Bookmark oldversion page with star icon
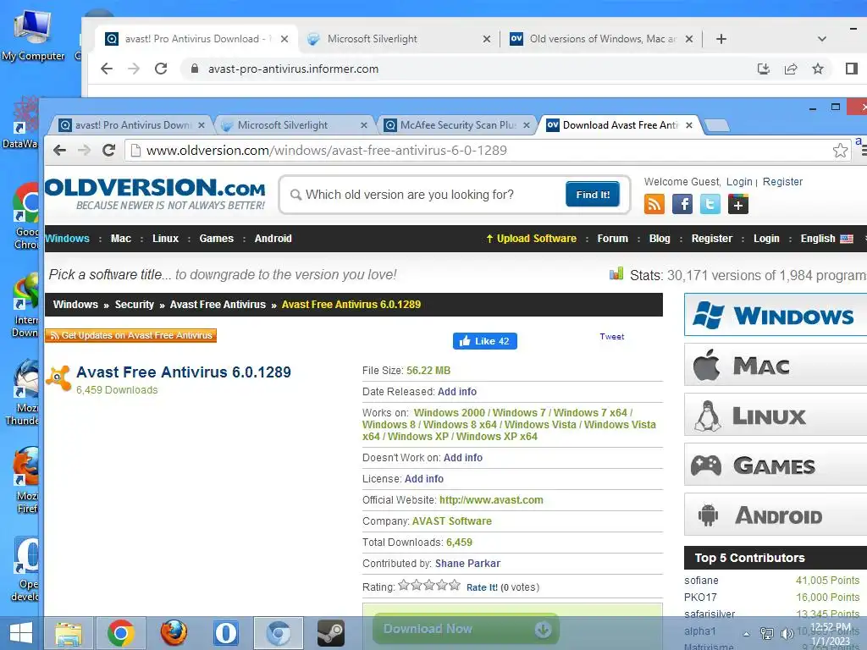 (840, 151)
